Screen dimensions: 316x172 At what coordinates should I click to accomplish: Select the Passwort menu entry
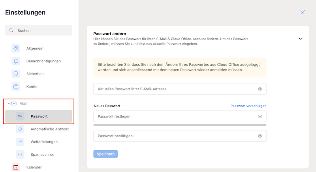[38, 116]
